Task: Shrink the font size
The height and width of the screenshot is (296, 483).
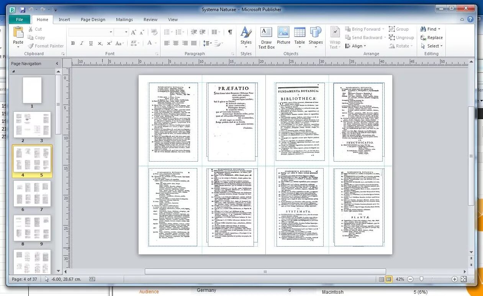Action: (142, 32)
